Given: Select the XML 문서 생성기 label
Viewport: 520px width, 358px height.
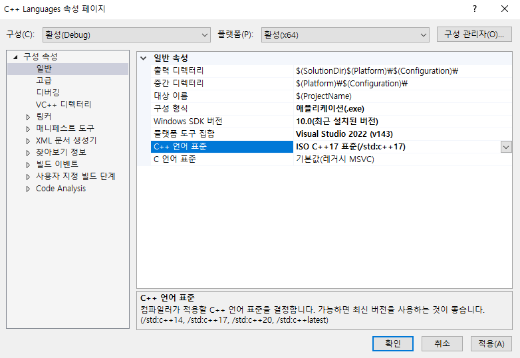Looking at the screenshot, I should [66, 140].
